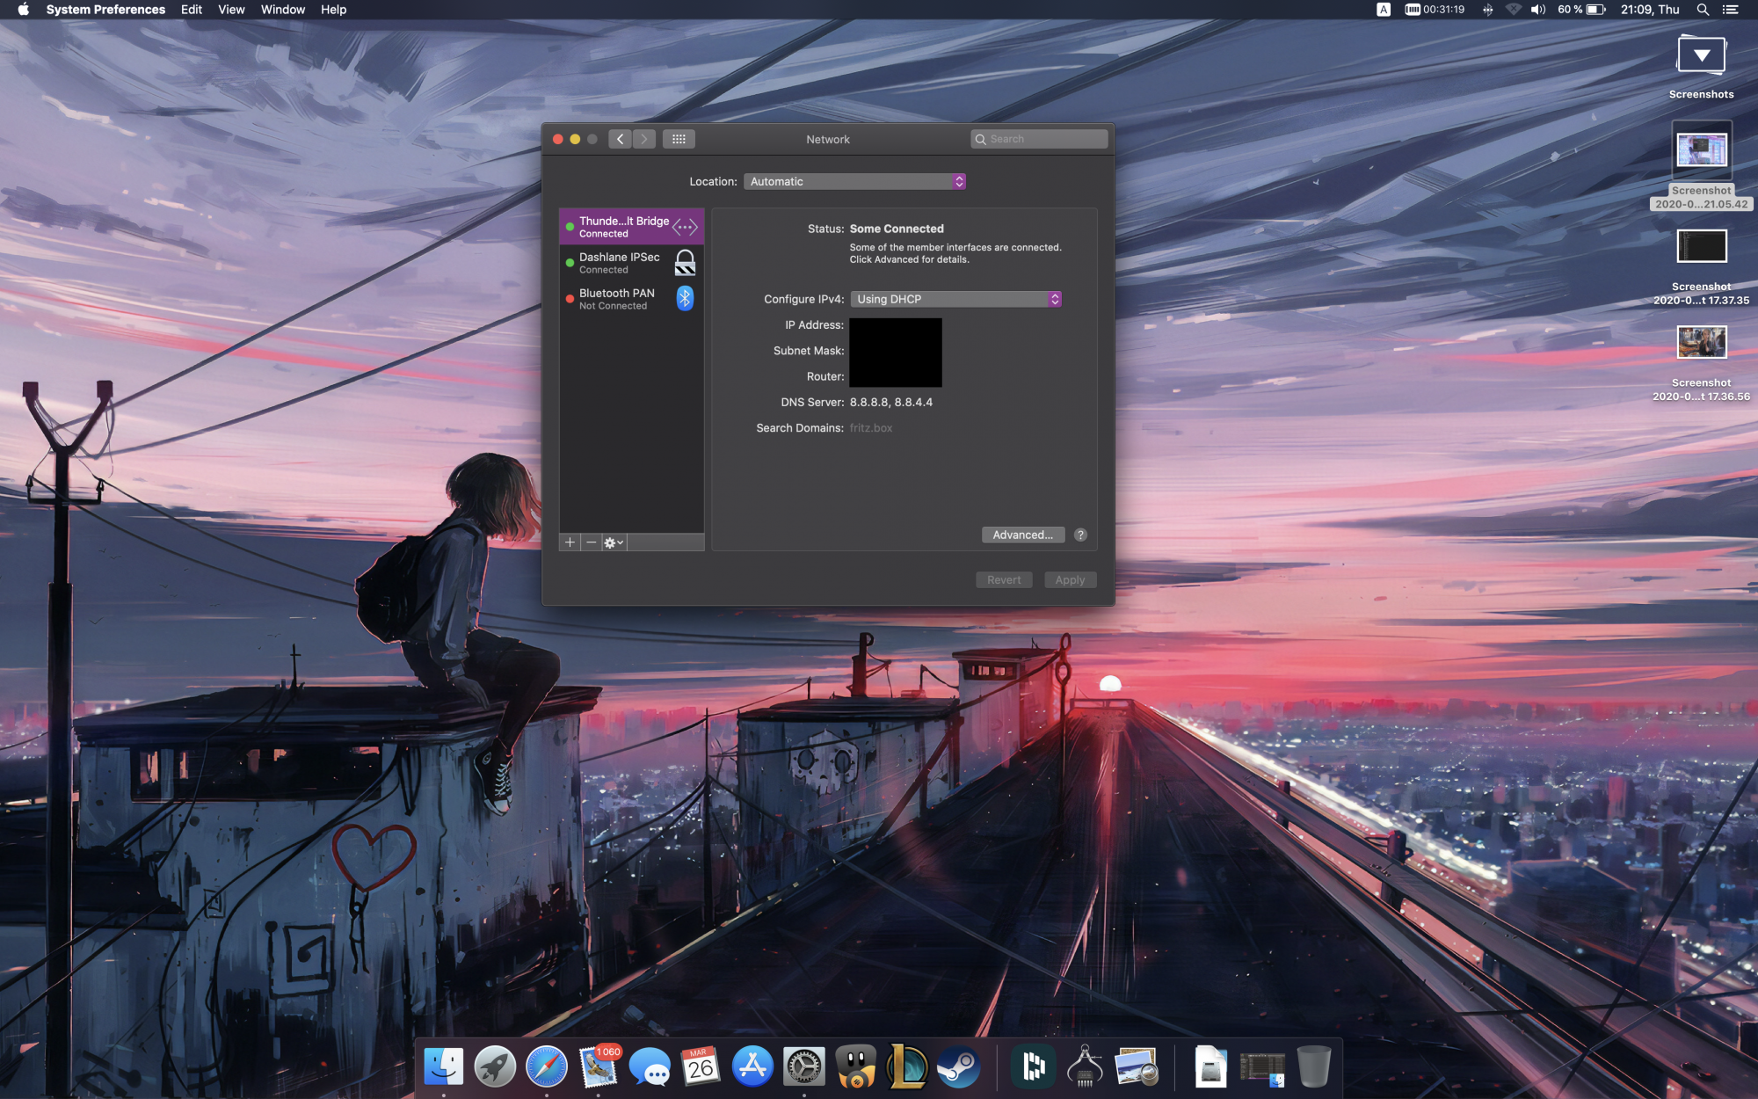Open Launchpad from the dock
The image size is (1758, 1099).
pos(495,1066)
